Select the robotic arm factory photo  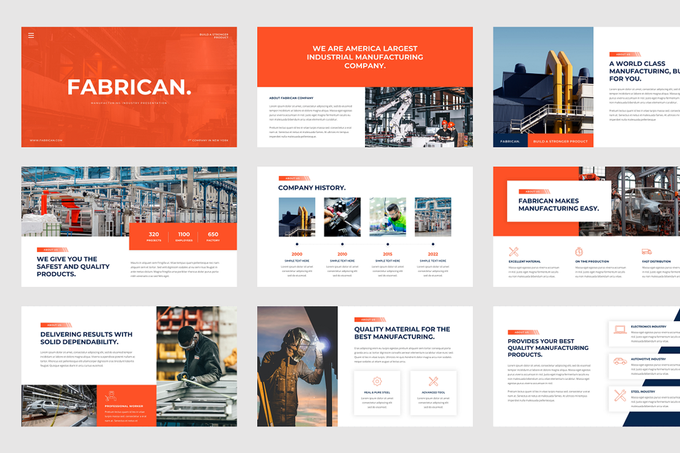tap(419, 117)
